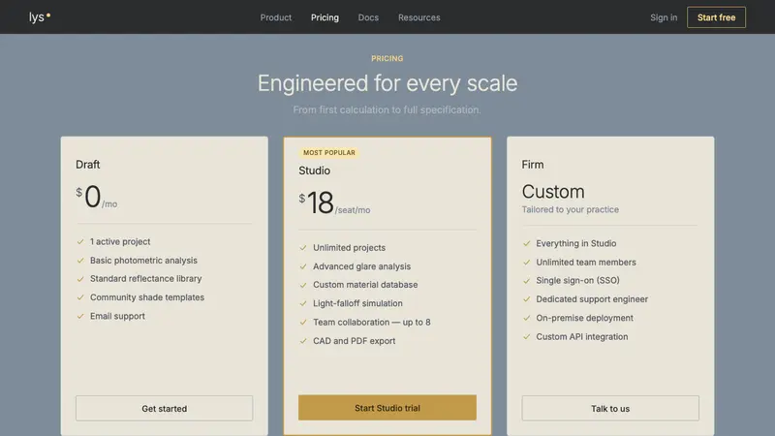This screenshot has height=436, width=775.
Task: Open the Docs nav link
Action: pyautogui.click(x=368, y=17)
